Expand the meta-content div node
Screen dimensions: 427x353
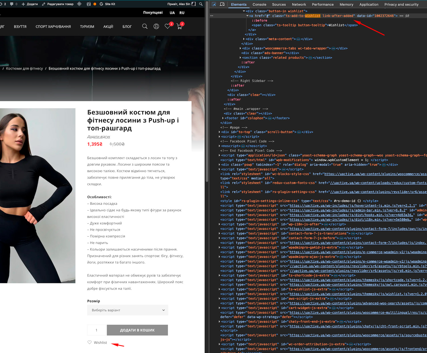244,39
